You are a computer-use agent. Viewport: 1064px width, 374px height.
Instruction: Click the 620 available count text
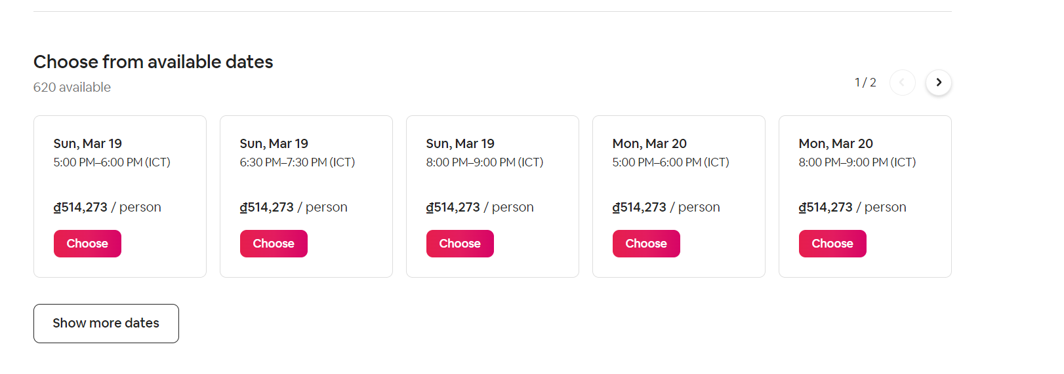[72, 87]
